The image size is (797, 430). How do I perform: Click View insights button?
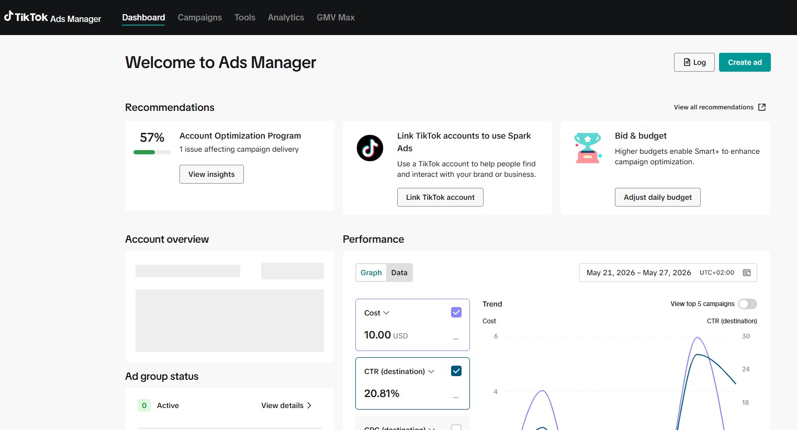point(211,174)
